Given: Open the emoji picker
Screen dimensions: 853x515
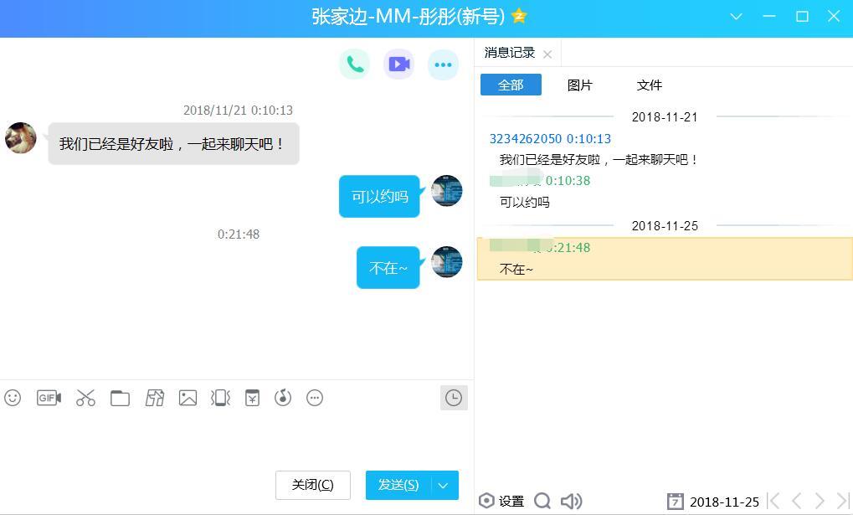Looking at the screenshot, I should [13, 398].
